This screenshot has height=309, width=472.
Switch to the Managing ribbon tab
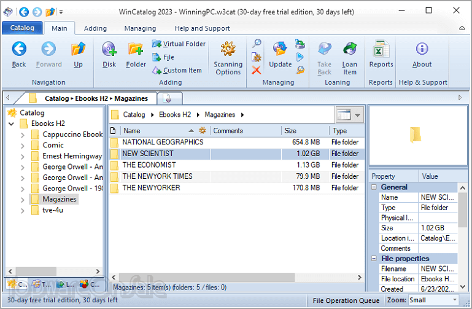[x=140, y=28]
